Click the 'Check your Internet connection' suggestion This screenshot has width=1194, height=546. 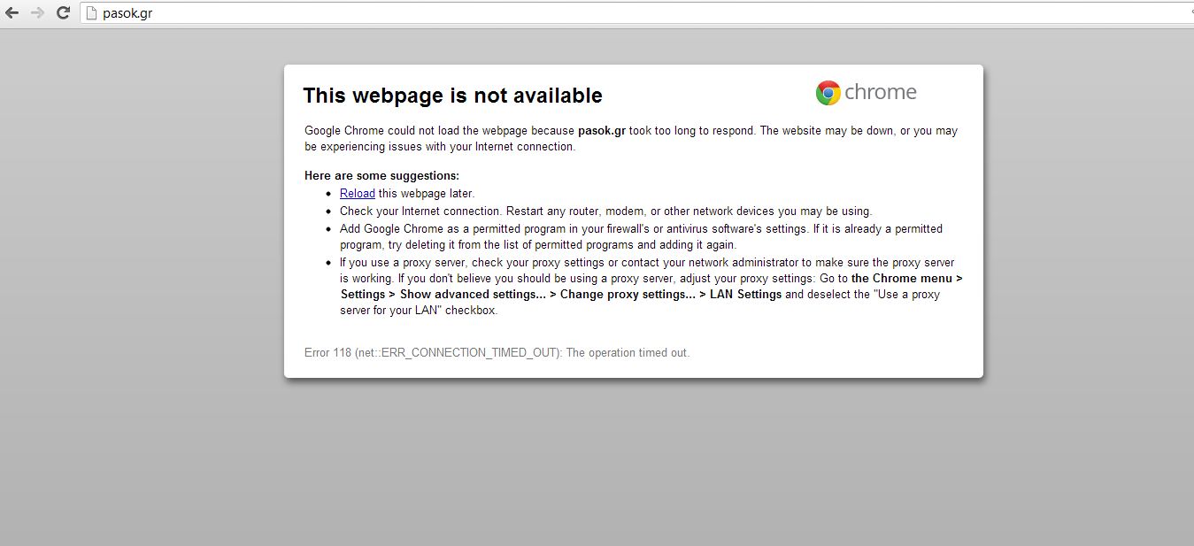click(605, 211)
